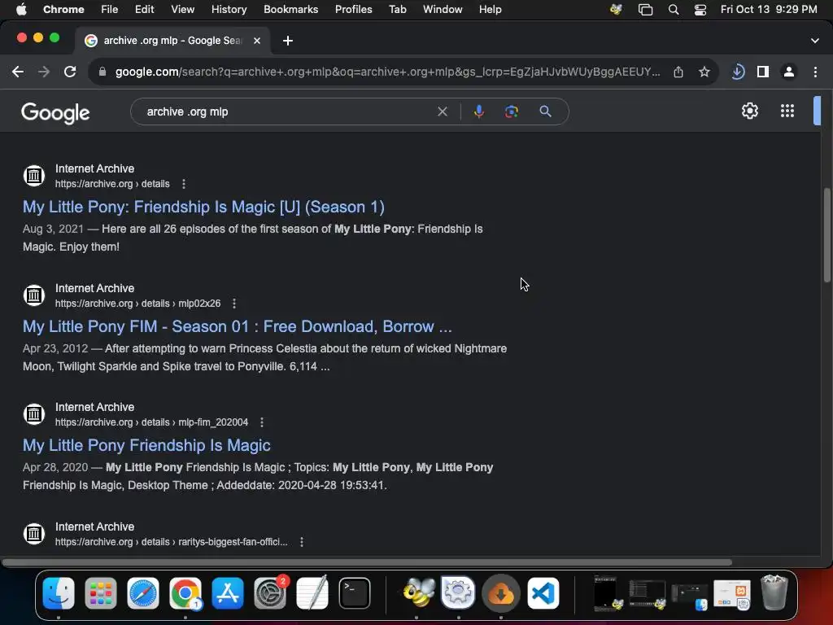Open the Trash in the Dock
833x625 pixels.
pyautogui.click(x=774, y=593)
